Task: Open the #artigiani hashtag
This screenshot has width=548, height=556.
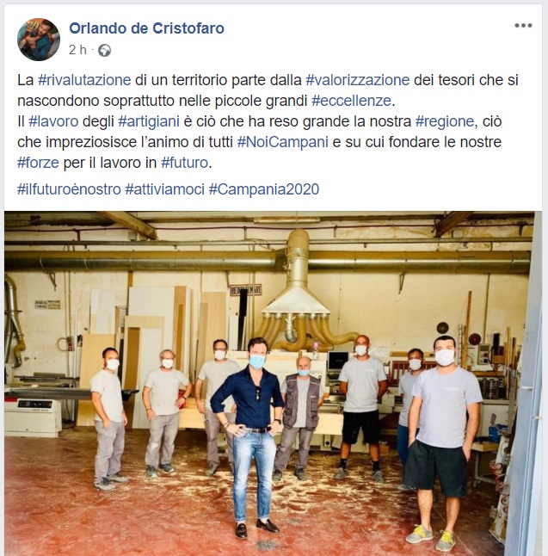Action: [x=149, y=121]
